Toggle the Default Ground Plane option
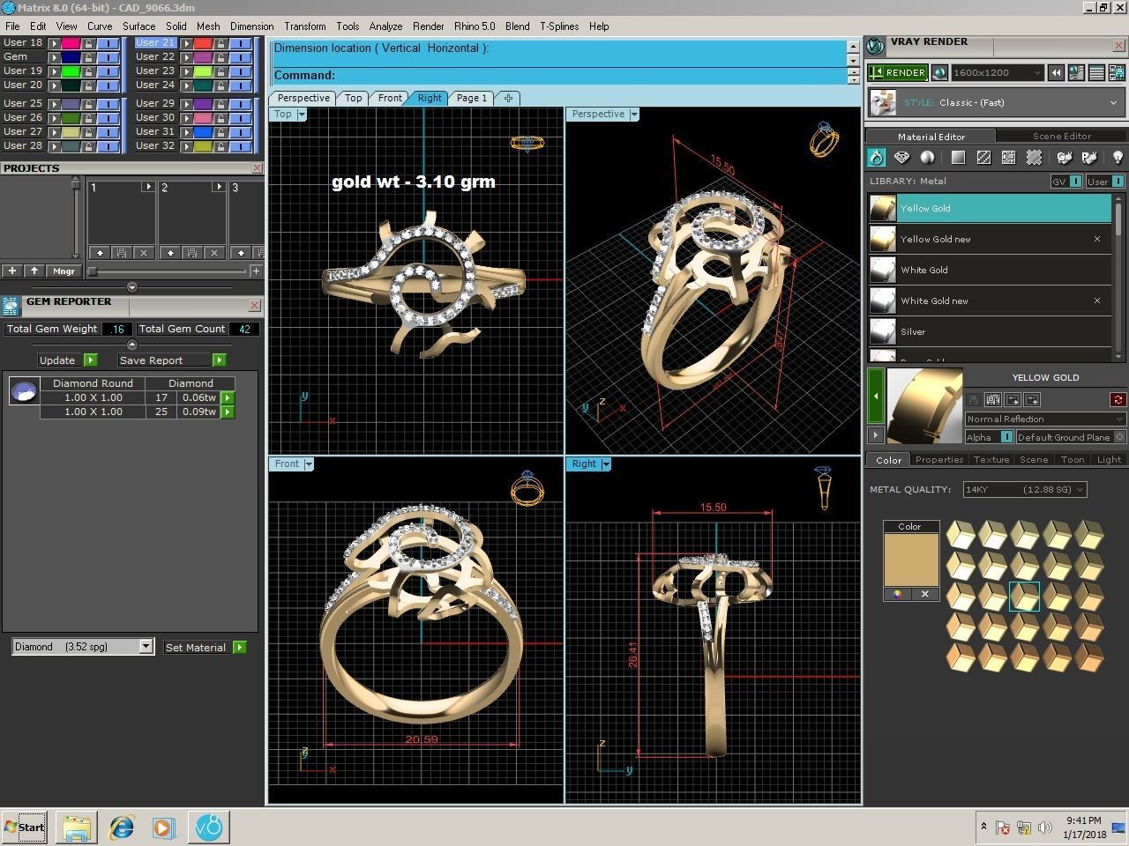Screen dimensions: 1129x846 click(x=1119, y=437)
